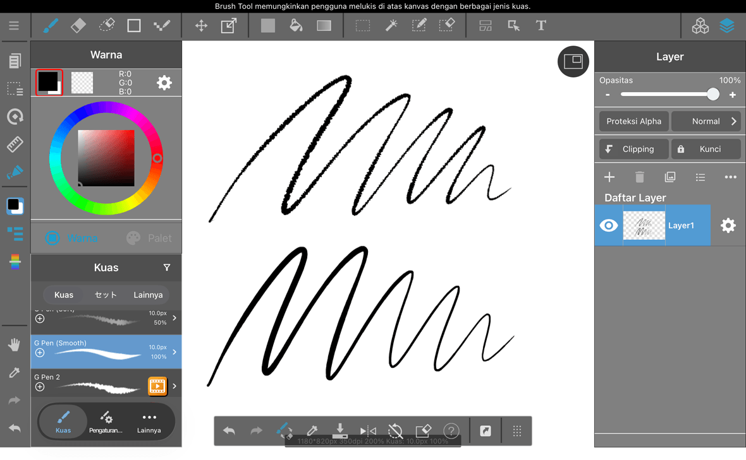Toggle flip horizontal in bottom bar
Viewport: 746px width, 460px height.
[368, 431]
